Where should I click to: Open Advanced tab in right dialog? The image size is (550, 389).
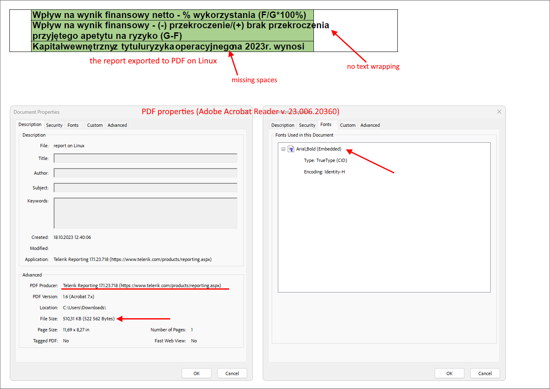pos(370,125)
